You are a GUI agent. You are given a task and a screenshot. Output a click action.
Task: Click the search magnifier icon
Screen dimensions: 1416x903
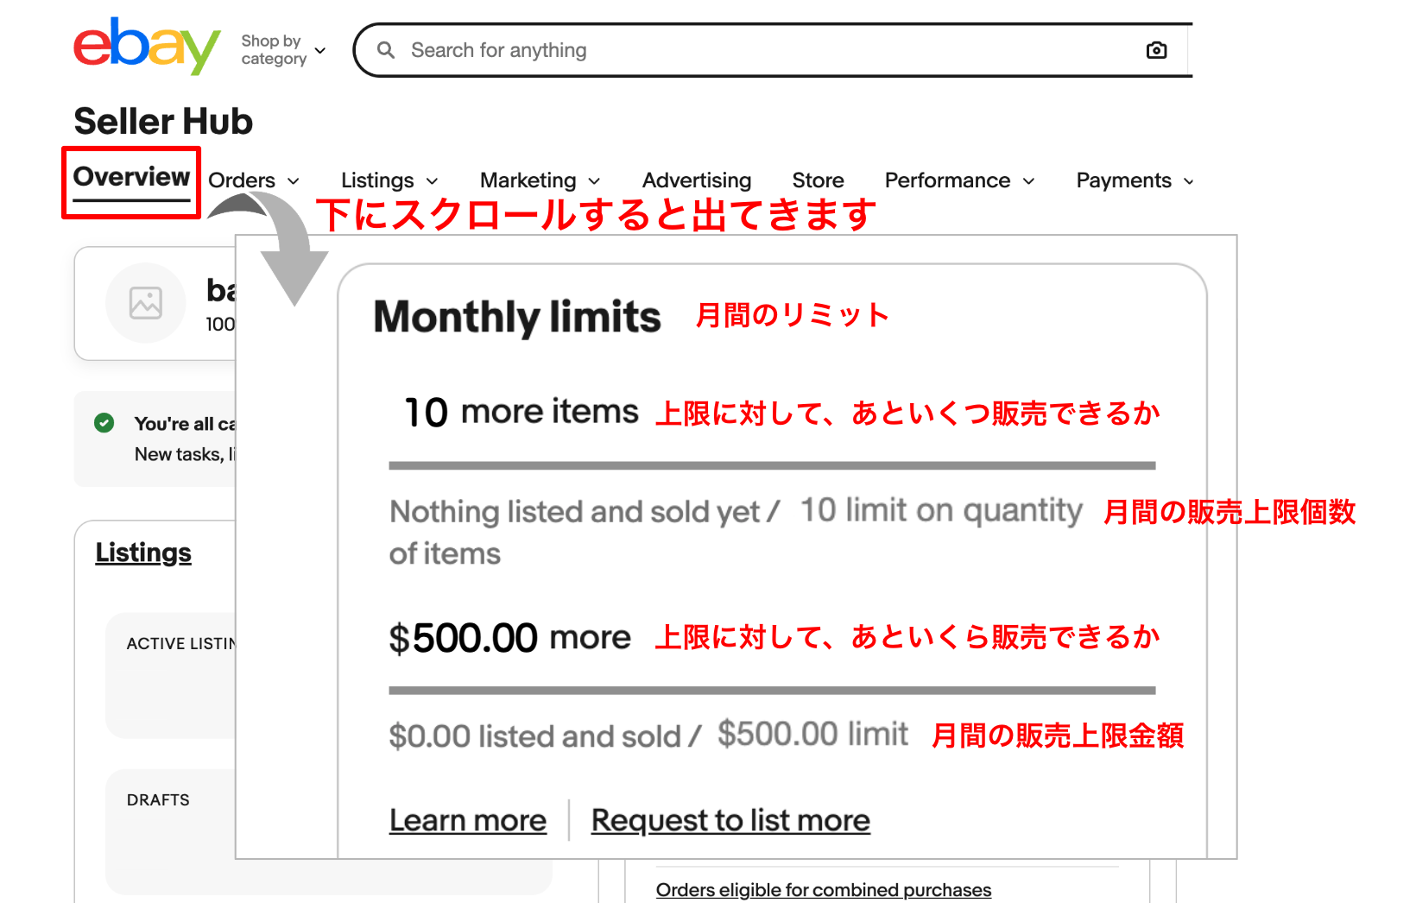(386, 50)
